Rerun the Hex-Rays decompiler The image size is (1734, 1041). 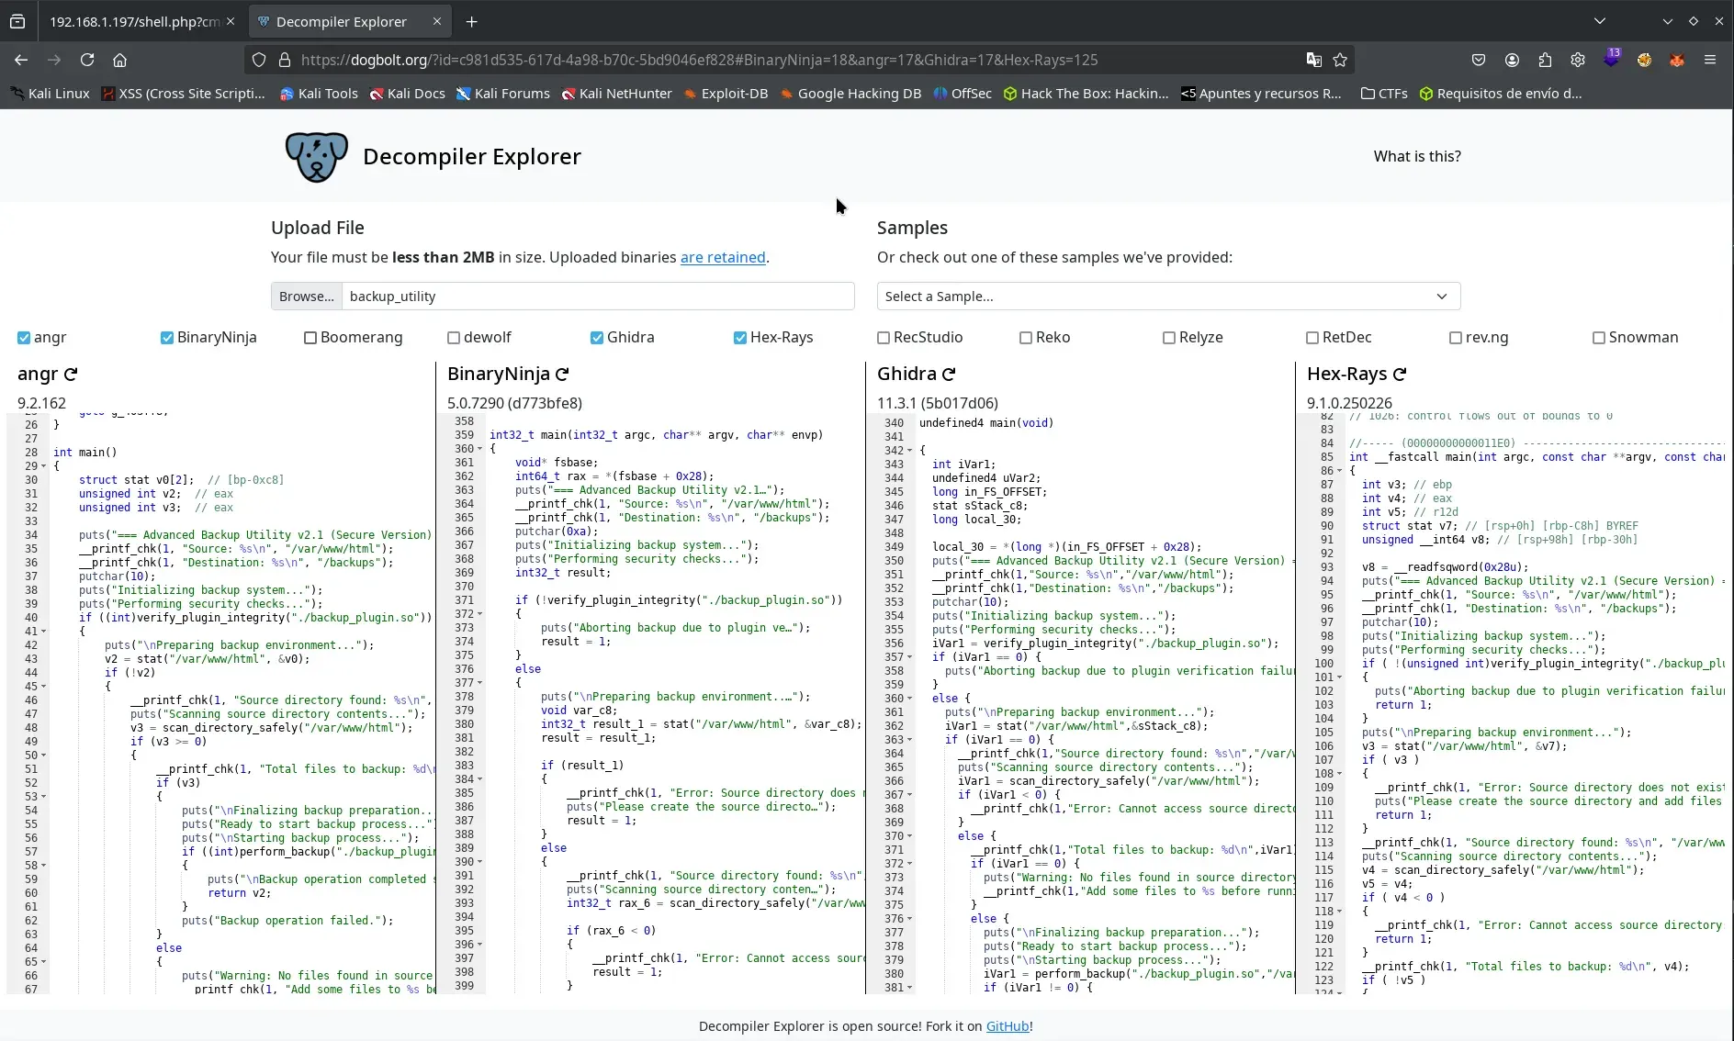[x=1400, y=374]
